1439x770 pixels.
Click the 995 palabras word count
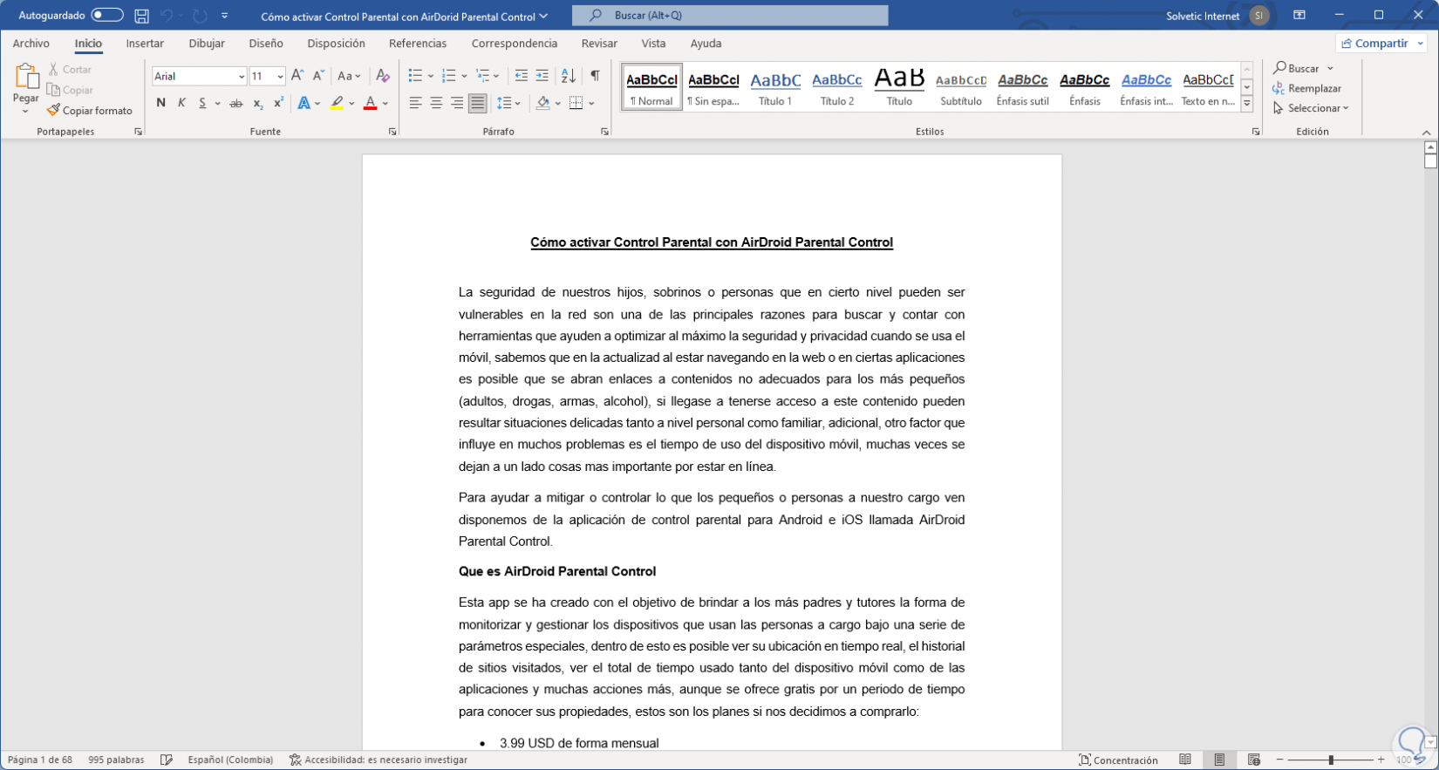116,760
